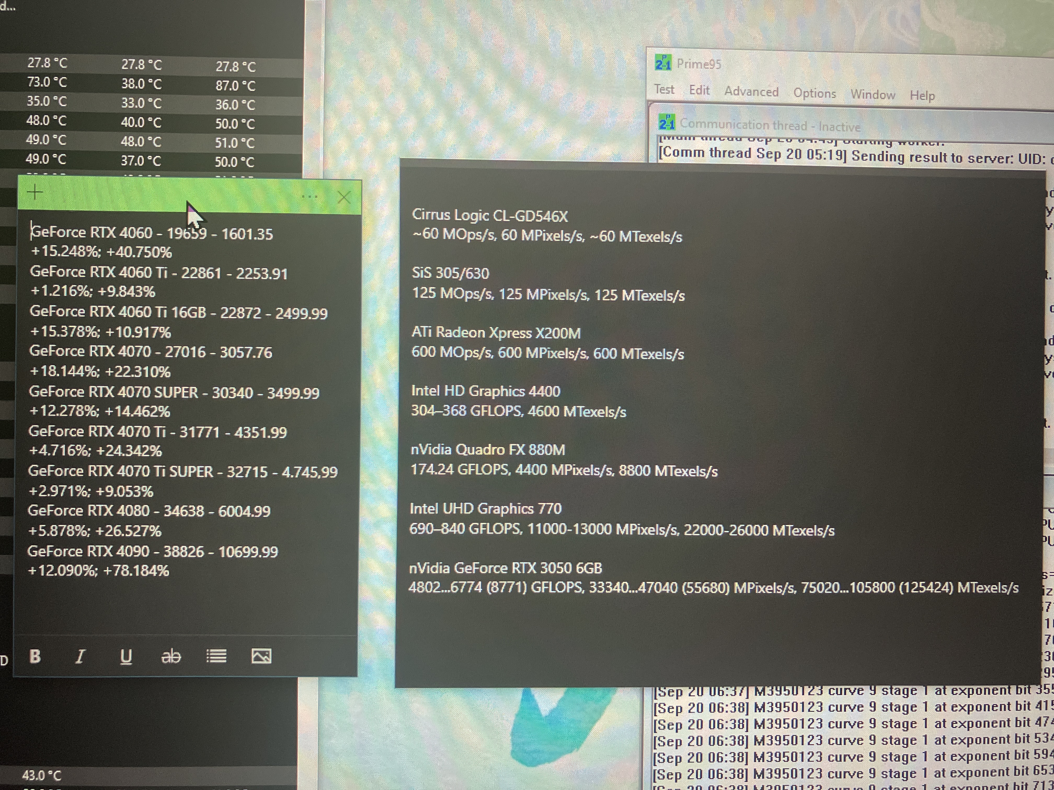
Task: Click the '+5.878%; +26.527%' line
Action: 95,531
